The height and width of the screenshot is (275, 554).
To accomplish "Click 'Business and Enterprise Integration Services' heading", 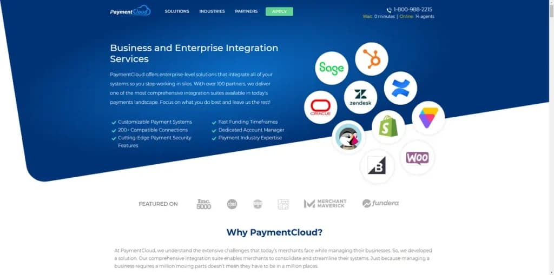I will pos(194,53).
